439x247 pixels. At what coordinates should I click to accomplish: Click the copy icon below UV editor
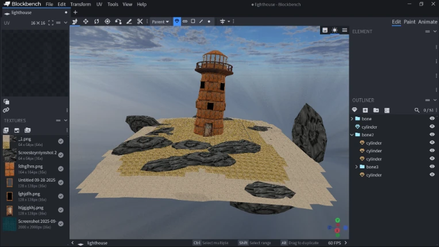(6, 102)
